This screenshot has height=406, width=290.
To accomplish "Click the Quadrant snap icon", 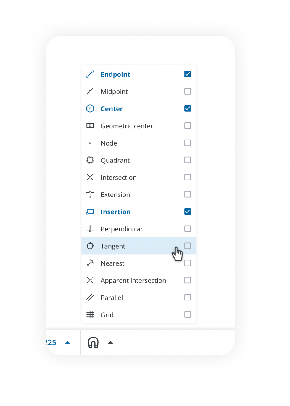I will click(90, 160).
